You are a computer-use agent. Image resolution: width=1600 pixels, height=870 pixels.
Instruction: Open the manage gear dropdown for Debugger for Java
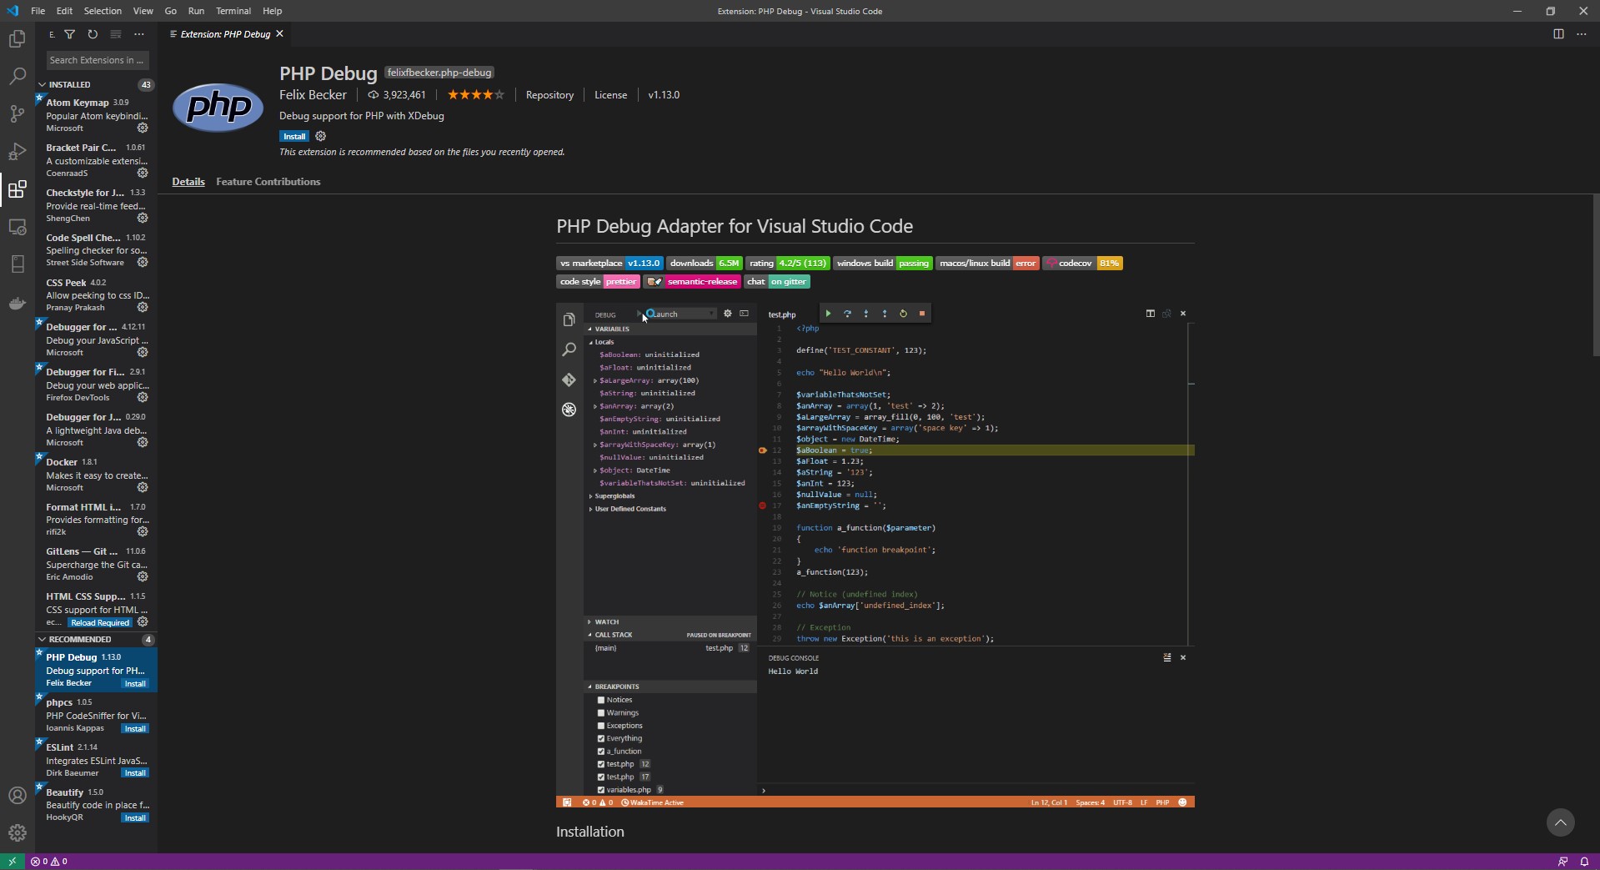pyautogui.click(x=143, y=443)
